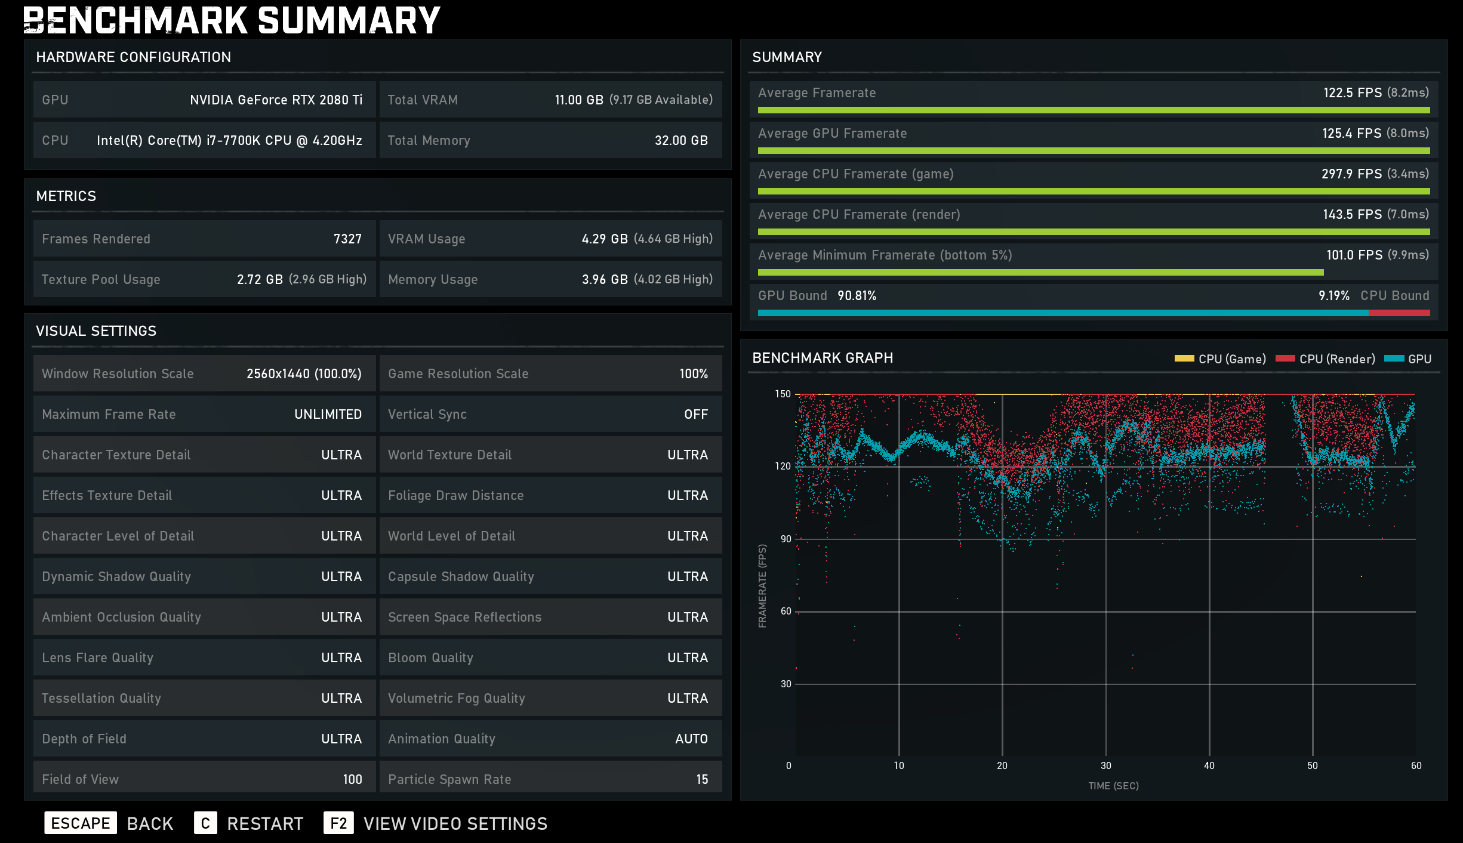Click the GPU Bound / CPU Bound bar

[x=1094, y=313]
